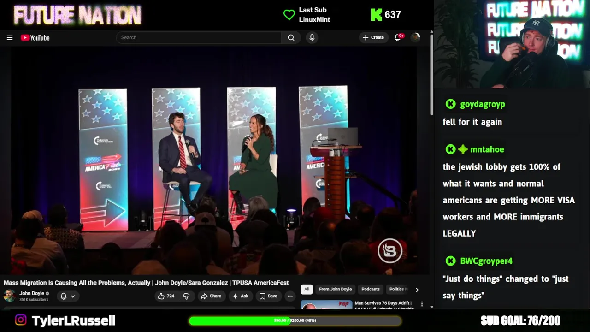
Task: Dislike the video
Action: (187, 296)
